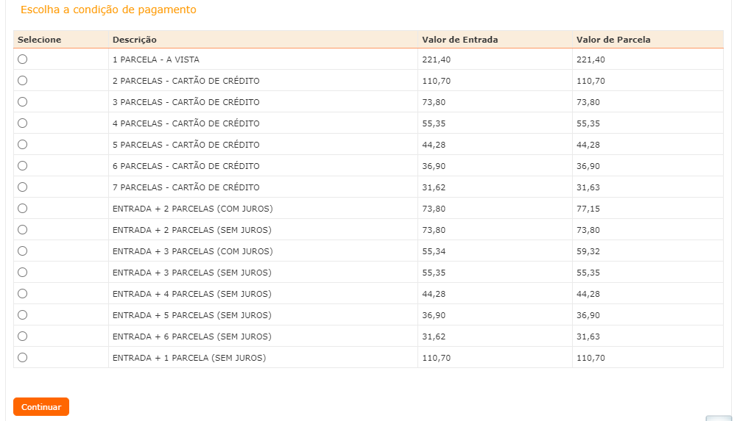Select the 1 Parcela - A Vista option

click(23, 60)
